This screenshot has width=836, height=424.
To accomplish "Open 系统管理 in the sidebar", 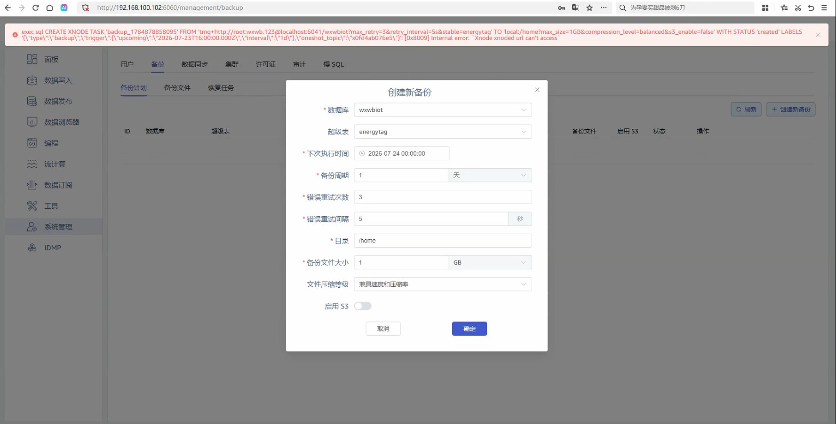I will [x=54, y=227].
